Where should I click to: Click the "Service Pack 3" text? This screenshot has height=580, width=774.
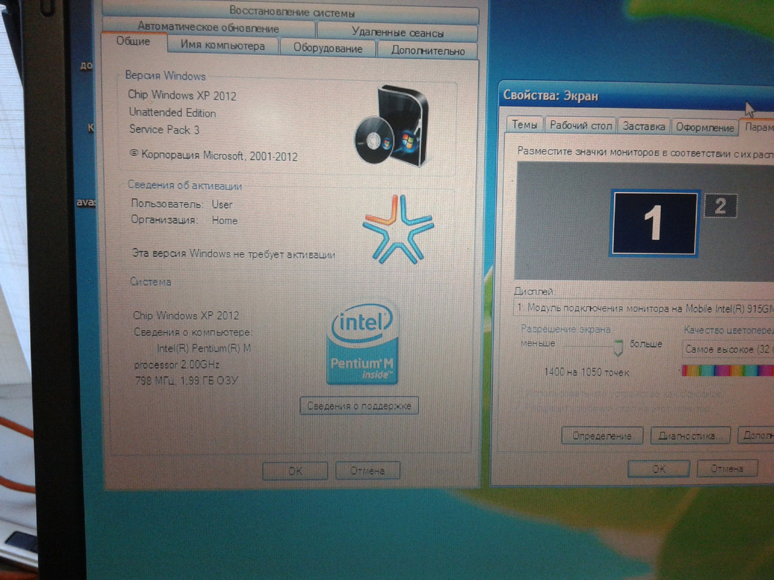[x=164, y=129]
